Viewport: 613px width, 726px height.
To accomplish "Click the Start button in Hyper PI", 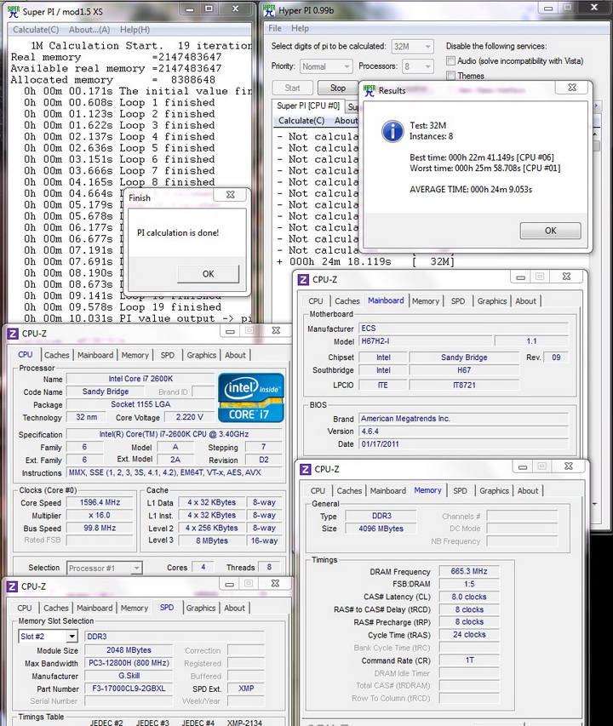I will pyautogui.click(x=292, y=88).
